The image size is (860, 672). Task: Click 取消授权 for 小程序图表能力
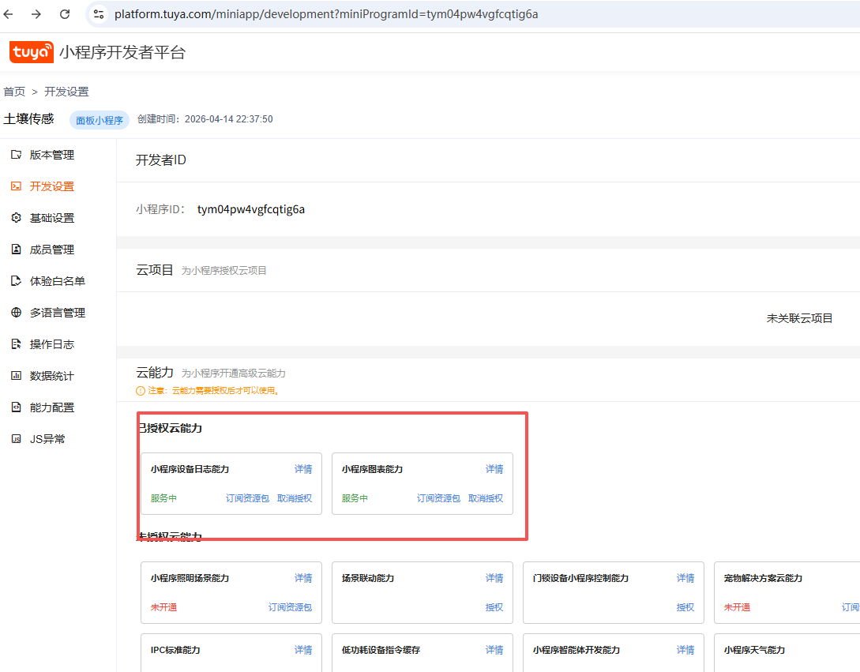coord(486,498)
